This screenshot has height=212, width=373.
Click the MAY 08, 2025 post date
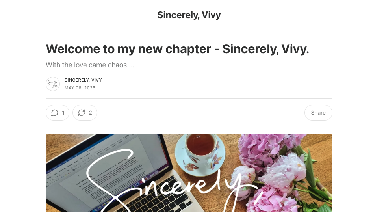(x=80, y=88)
